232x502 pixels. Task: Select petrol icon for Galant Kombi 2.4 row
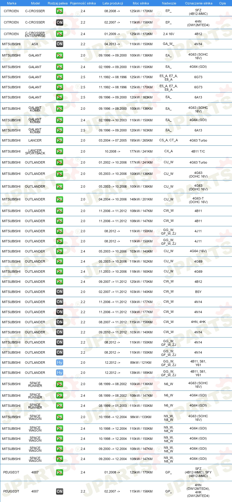click(x=60, y=120)
